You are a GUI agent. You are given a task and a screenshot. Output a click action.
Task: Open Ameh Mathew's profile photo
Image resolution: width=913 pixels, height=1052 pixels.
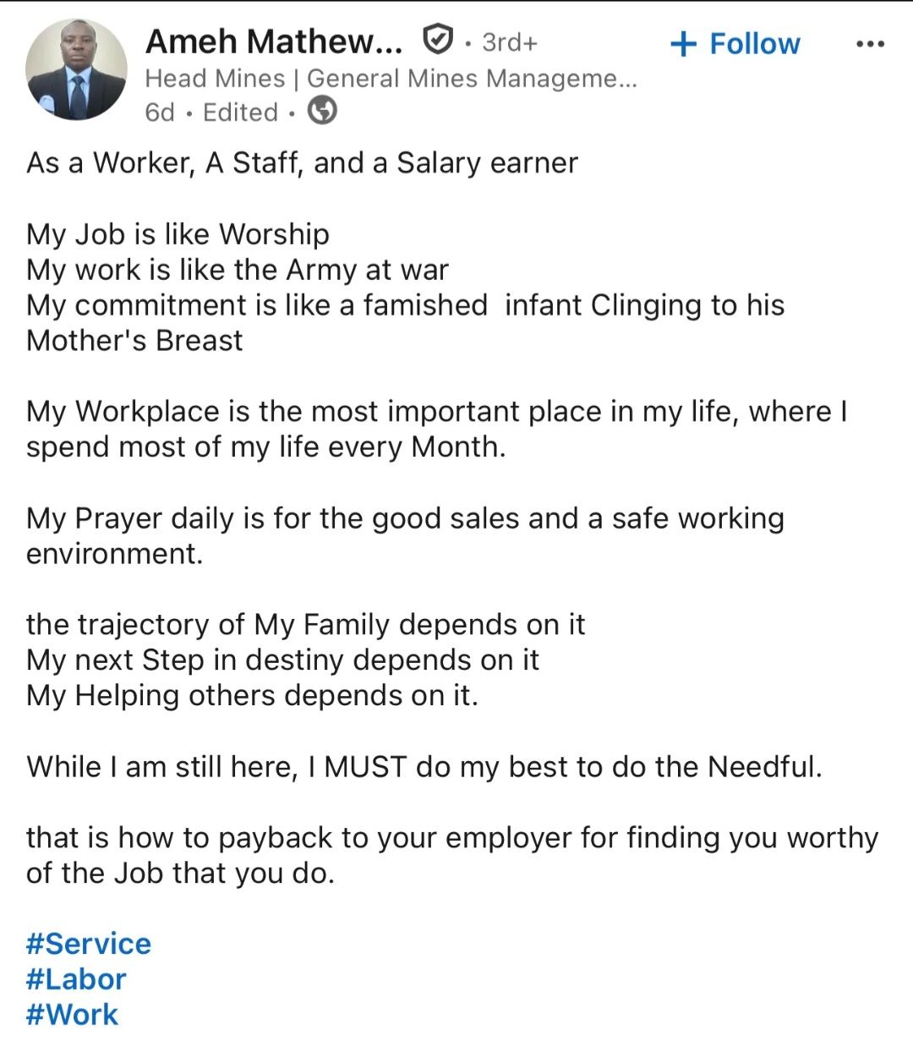click(76, 69)
